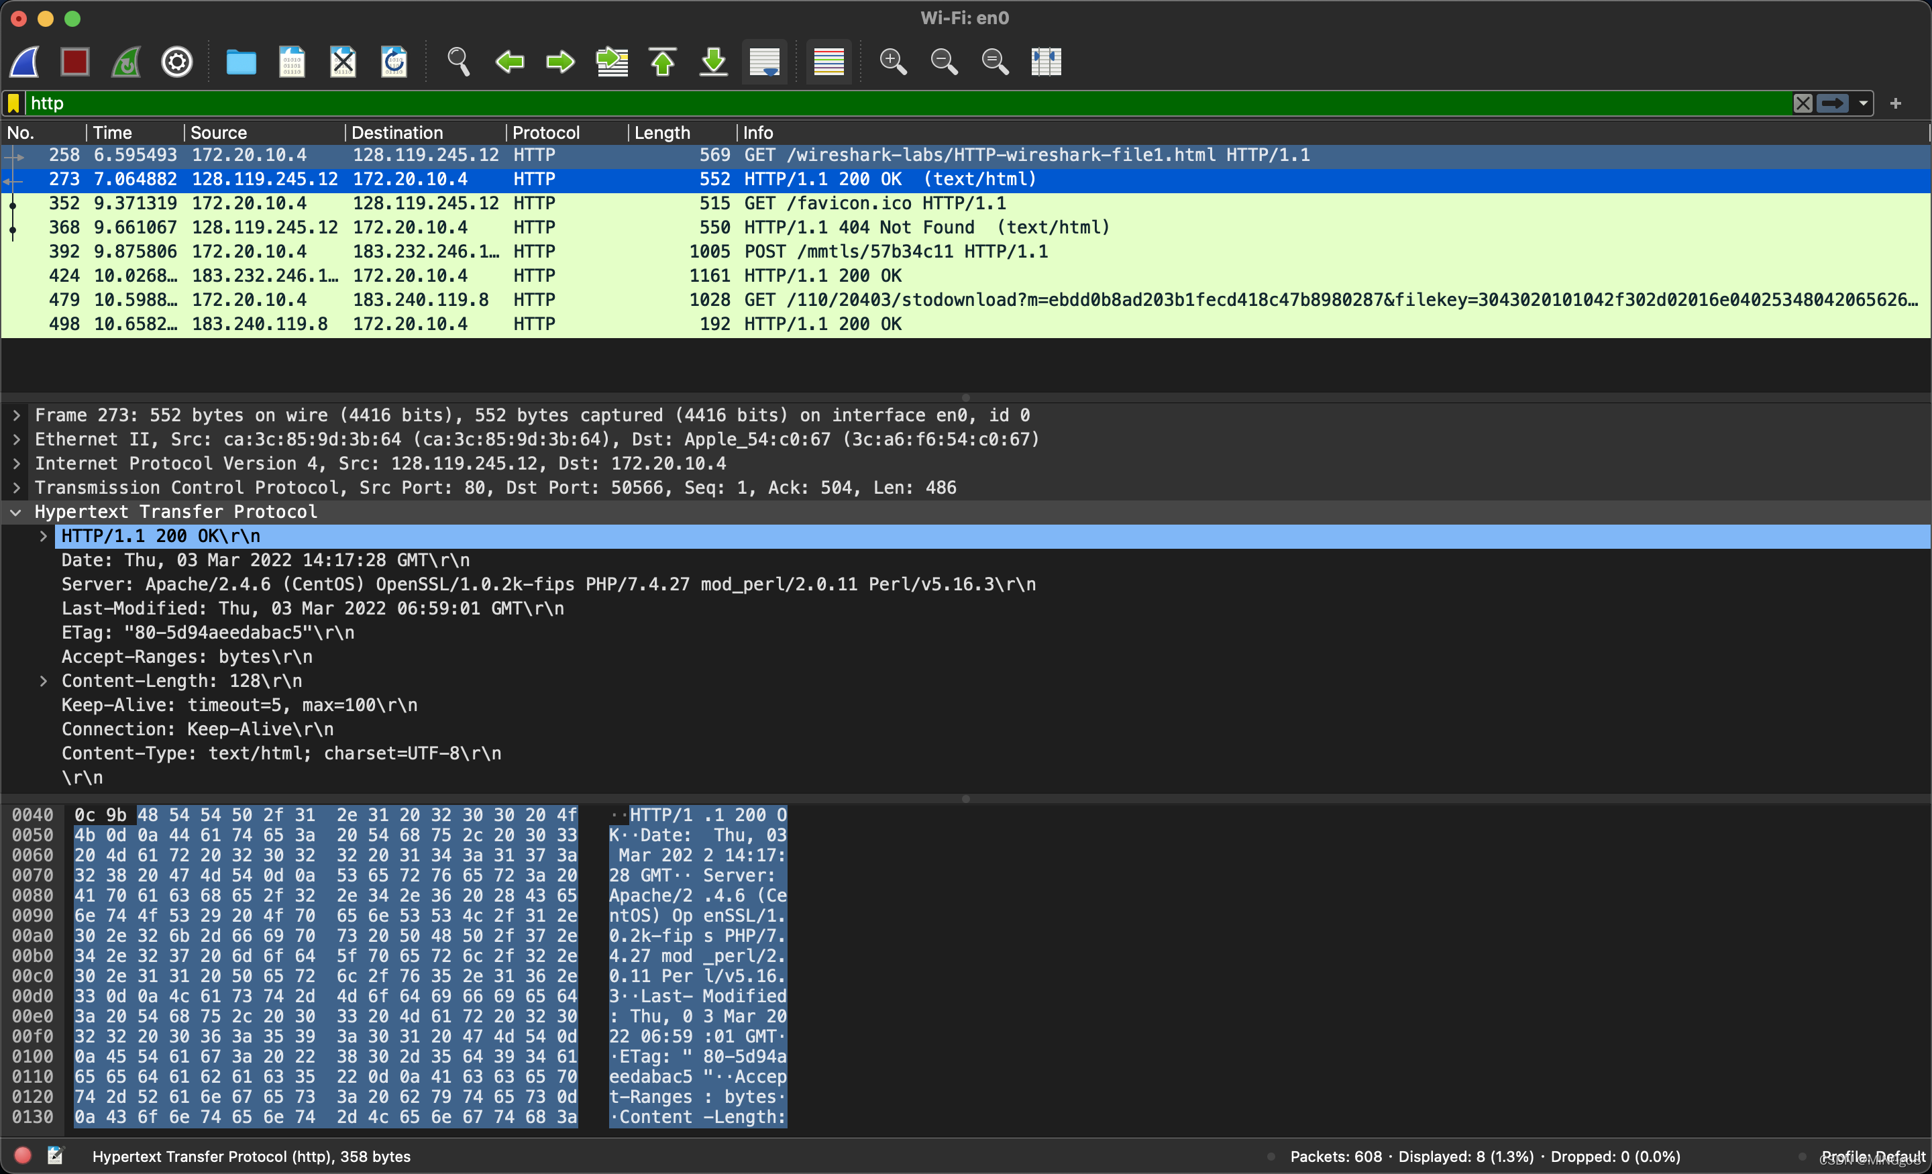Image resolution: width=1932 pixels, height=1174 pixels.
Task: Go back in packet history
Action: point(510,61)
